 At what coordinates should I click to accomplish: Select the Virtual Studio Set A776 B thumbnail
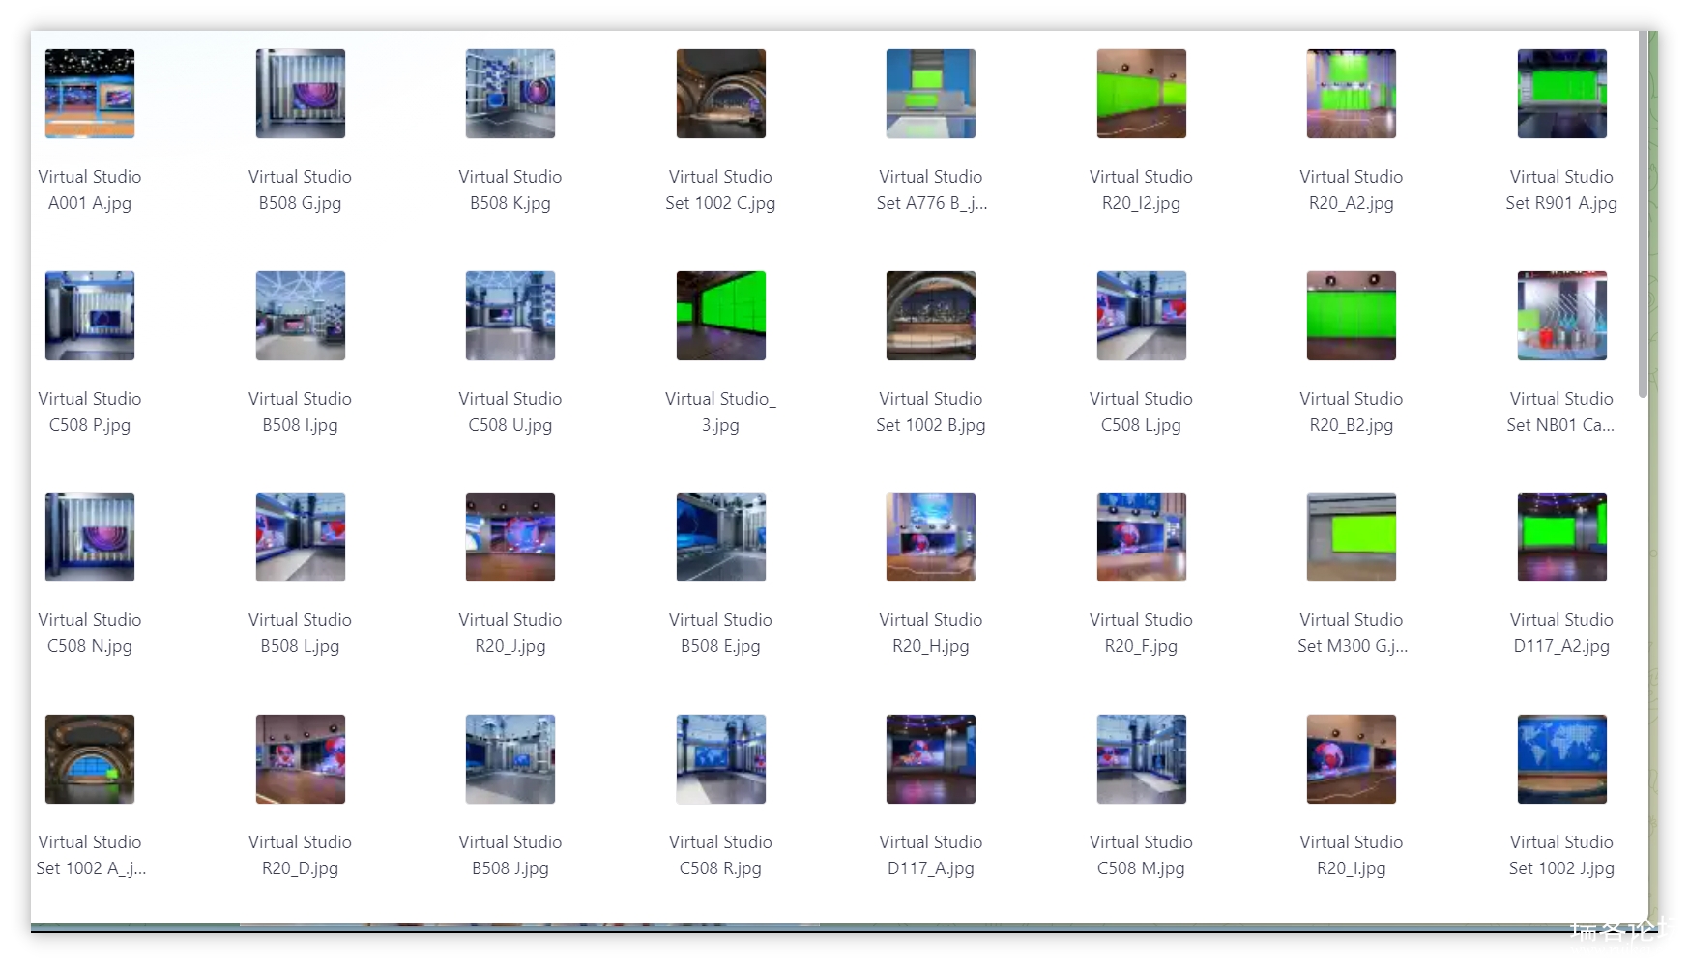(931, 94)
